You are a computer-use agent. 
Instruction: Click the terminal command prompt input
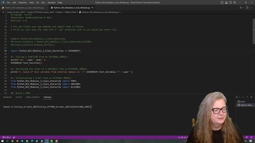coord(91,107)
